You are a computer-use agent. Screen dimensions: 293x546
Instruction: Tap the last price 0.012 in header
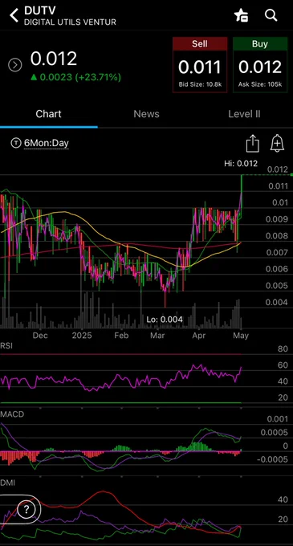(x=54, y=59)
